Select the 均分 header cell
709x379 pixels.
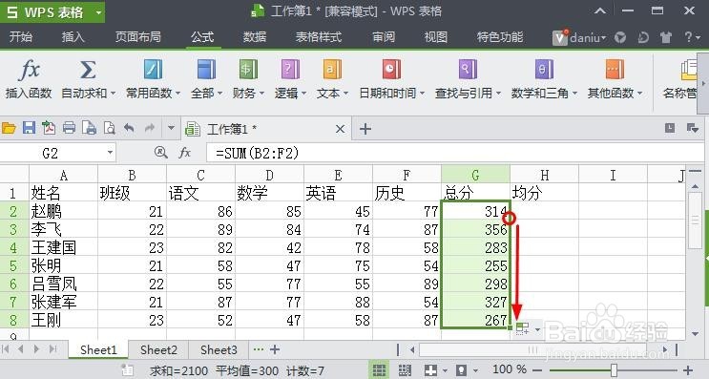(x=544, y=193)
